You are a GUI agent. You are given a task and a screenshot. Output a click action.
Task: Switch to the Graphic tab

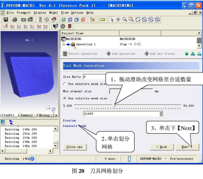tap(8, 115)
